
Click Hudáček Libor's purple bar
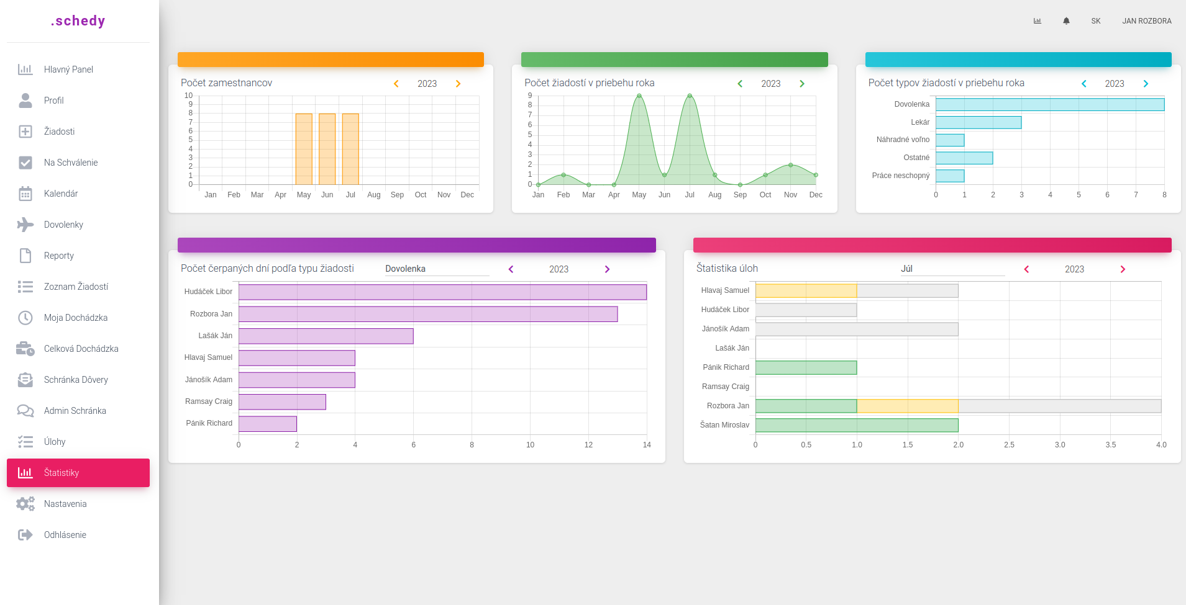tap(442, 292)
